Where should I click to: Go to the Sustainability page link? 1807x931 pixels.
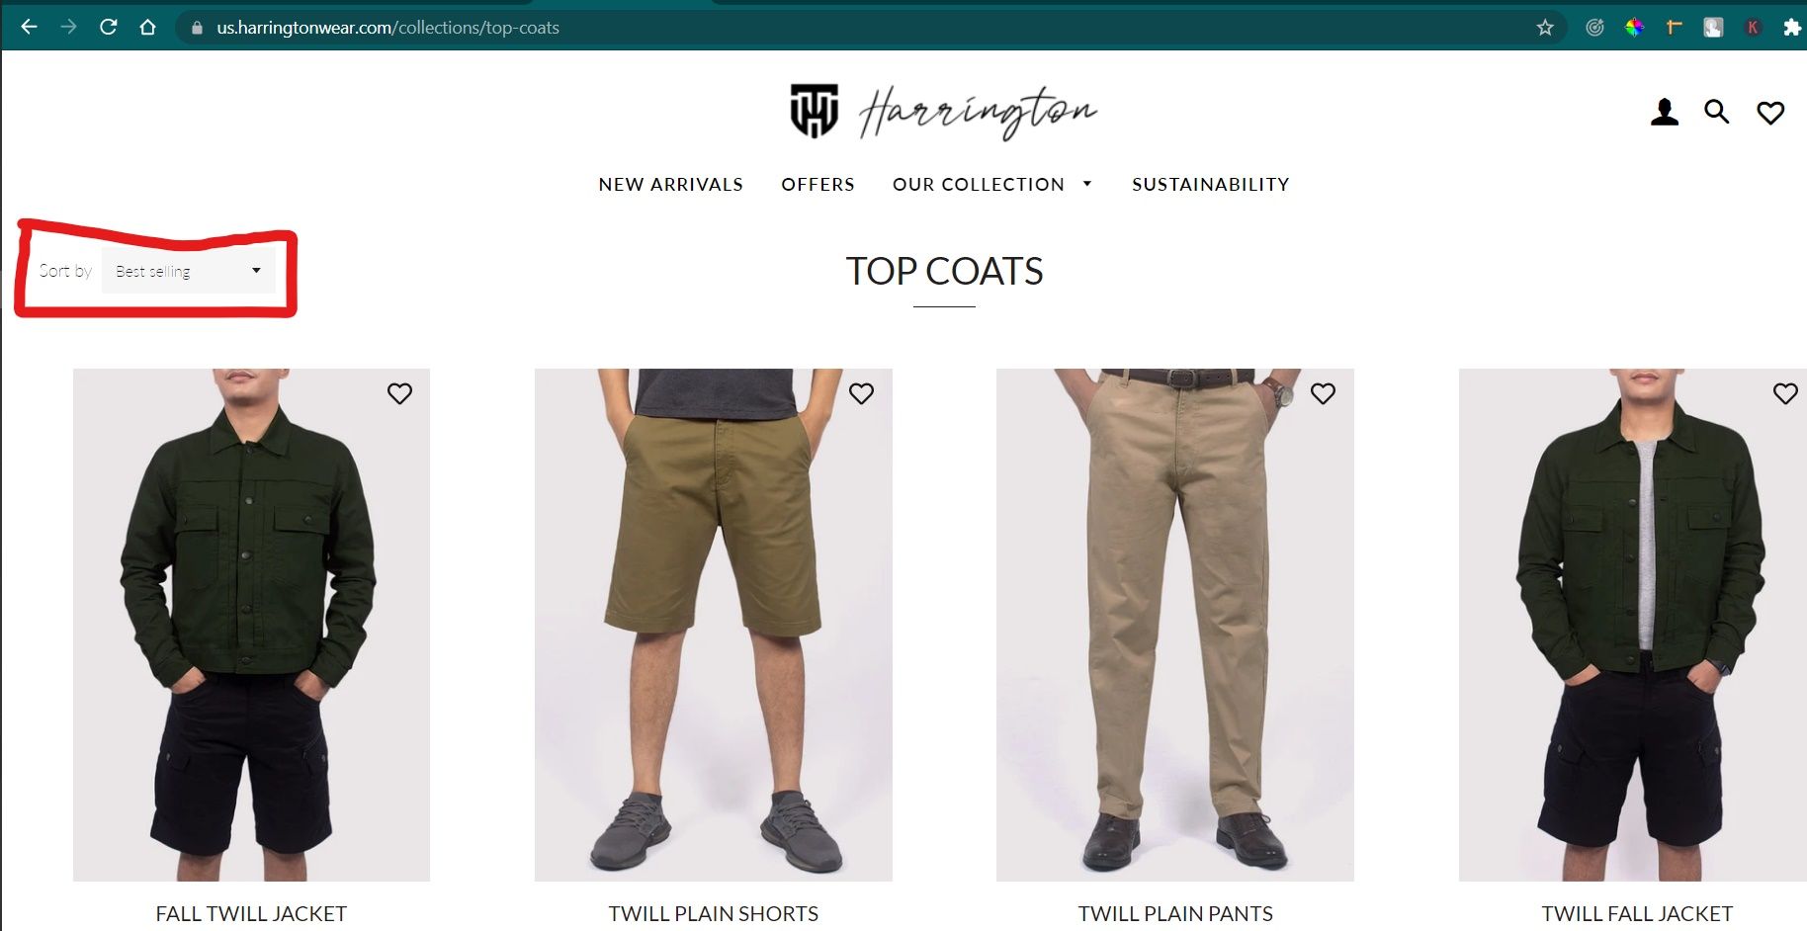[x=1210, y=185]
